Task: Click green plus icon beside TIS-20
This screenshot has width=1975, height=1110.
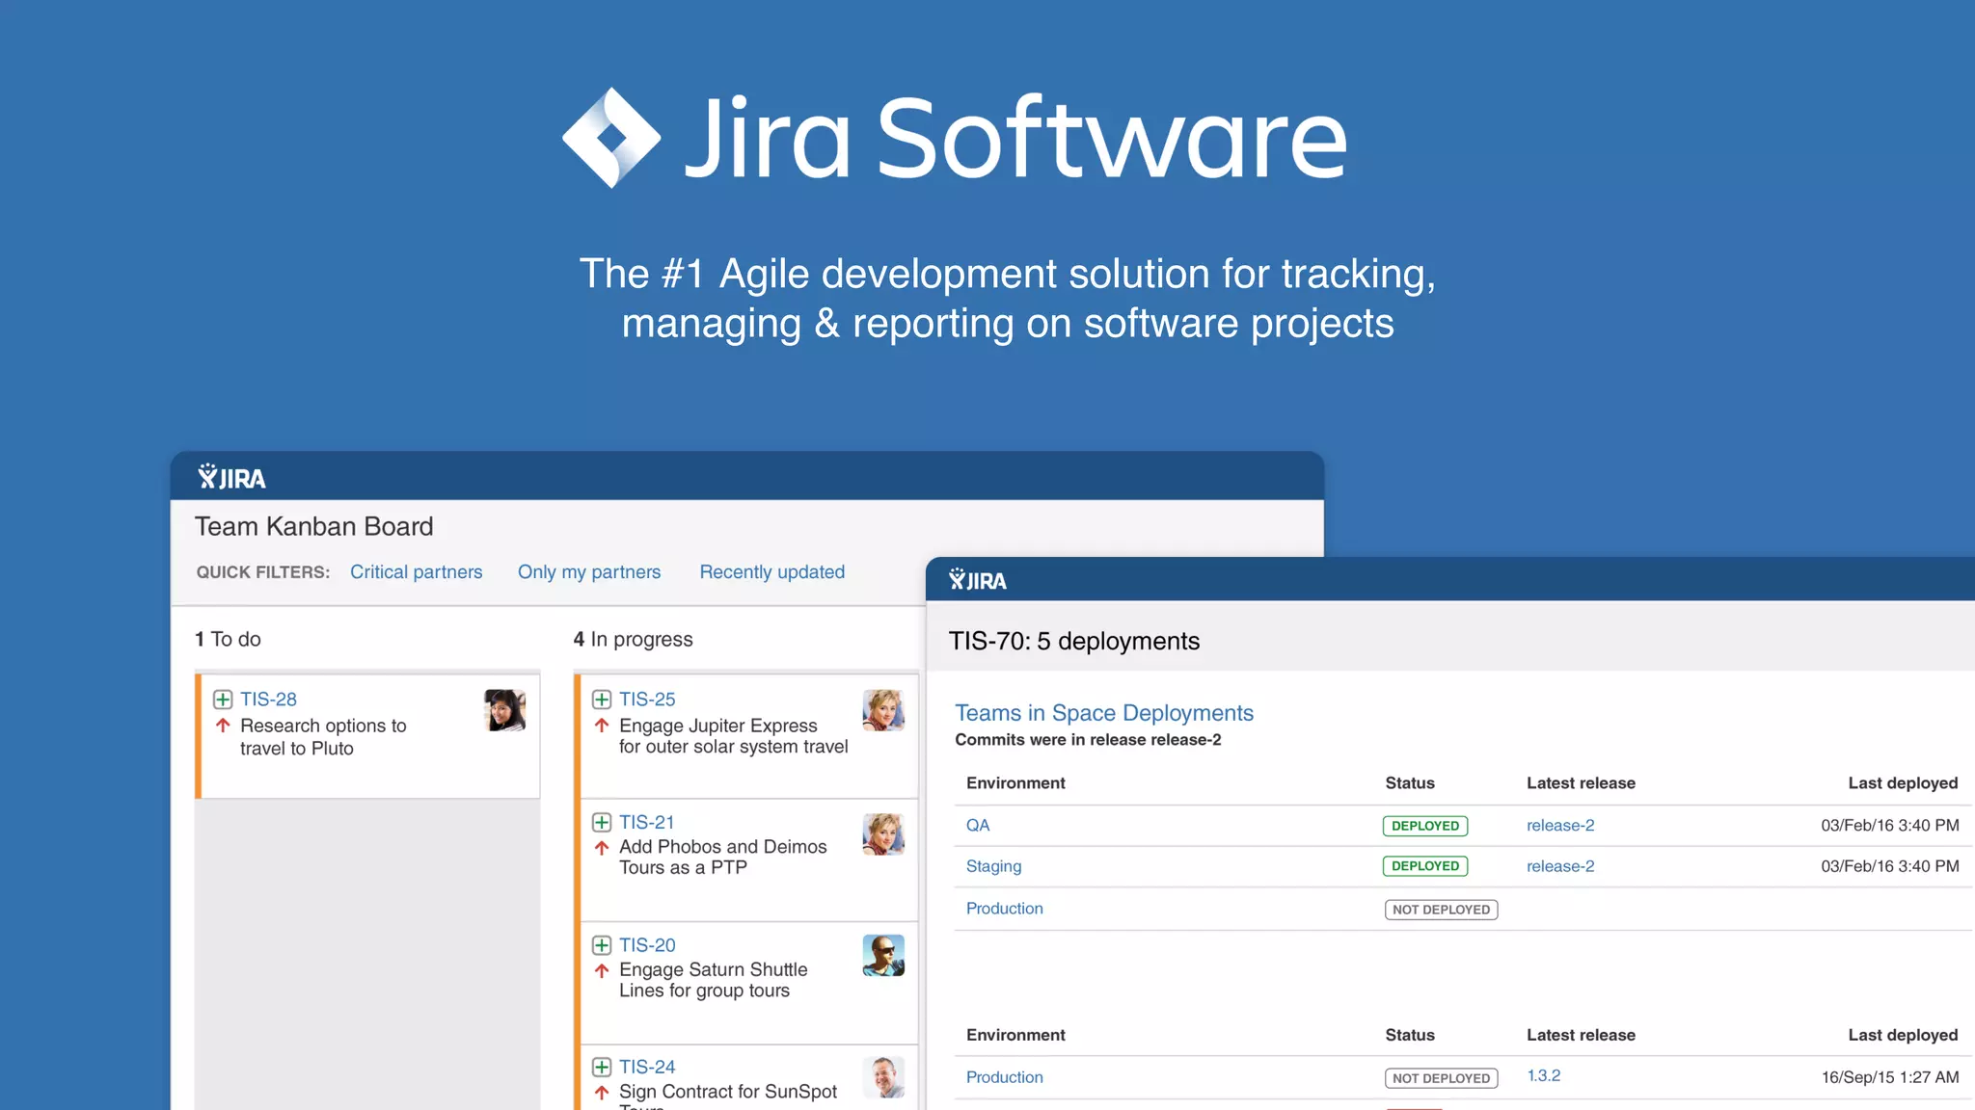Action: pos(602,945)
